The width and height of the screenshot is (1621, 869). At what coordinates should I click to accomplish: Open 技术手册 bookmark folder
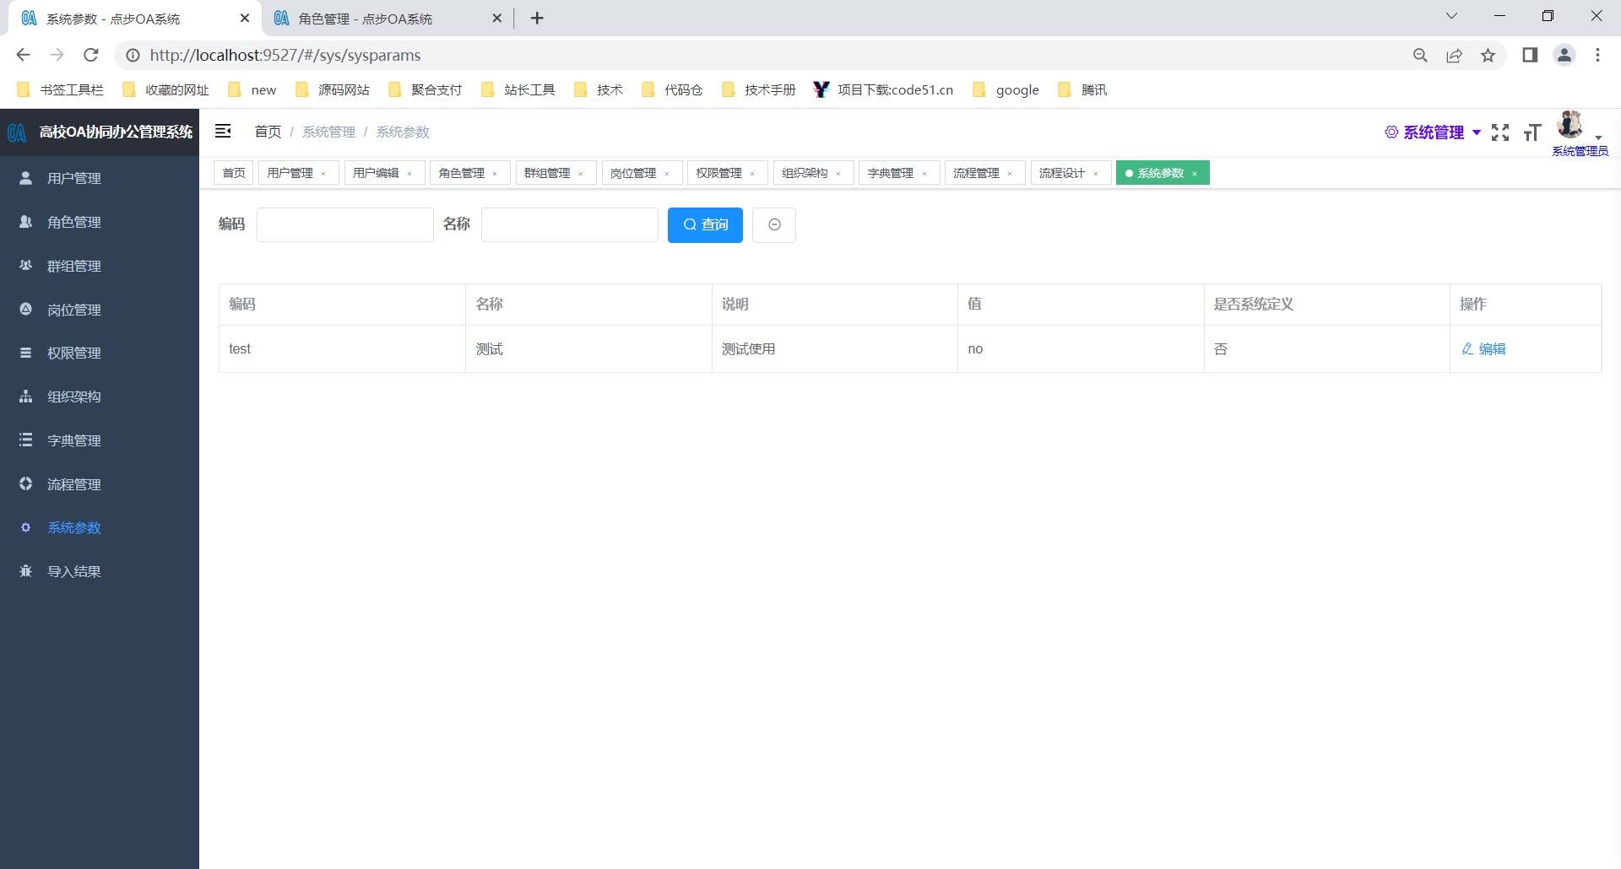759,89
